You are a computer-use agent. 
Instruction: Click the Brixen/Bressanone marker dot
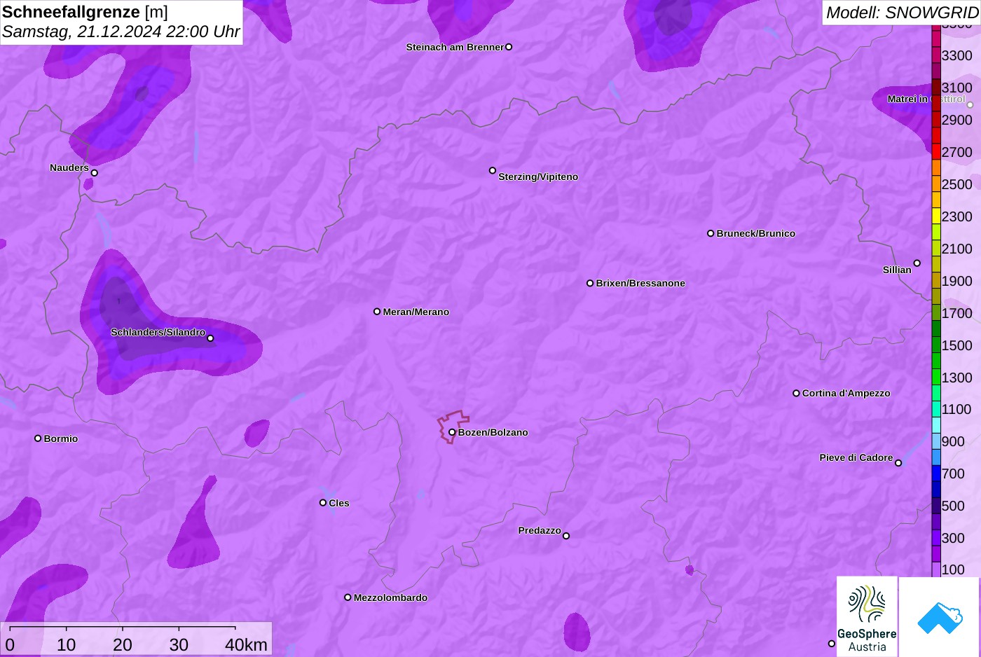[x=590, y=283]
